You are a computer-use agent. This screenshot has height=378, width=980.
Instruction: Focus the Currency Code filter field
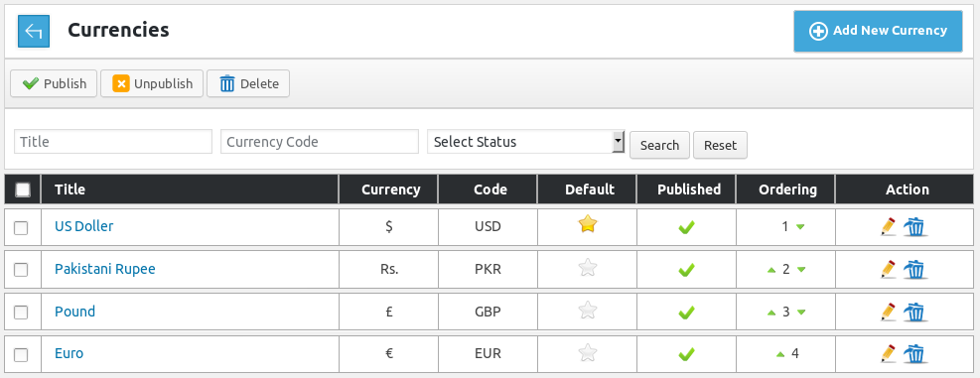pyautogui.click(x=320, y=142)
